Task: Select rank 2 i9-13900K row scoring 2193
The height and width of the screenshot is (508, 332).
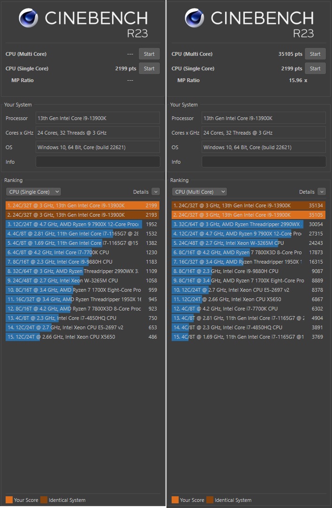Action: point(82,215)
